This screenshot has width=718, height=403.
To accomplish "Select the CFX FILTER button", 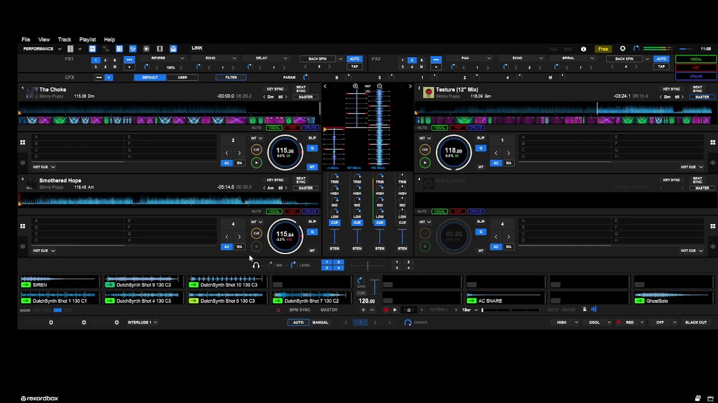I will (231, 77).
